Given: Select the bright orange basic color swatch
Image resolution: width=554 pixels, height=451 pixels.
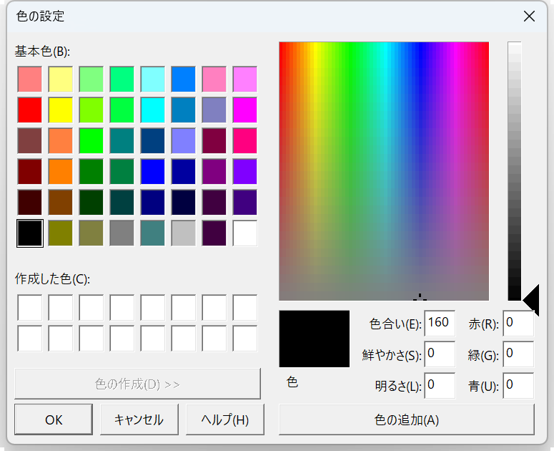Looking at the screenshot, I should click(61, 172).
